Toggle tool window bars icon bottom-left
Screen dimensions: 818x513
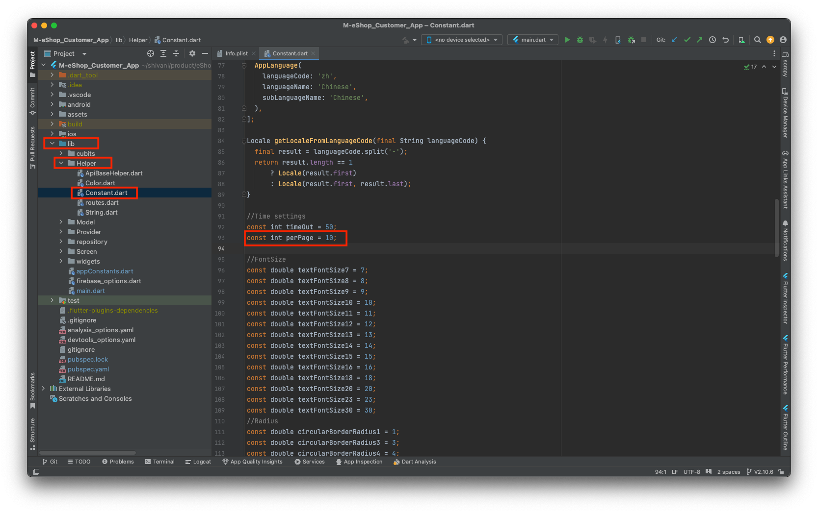click(x=36, y=472)
